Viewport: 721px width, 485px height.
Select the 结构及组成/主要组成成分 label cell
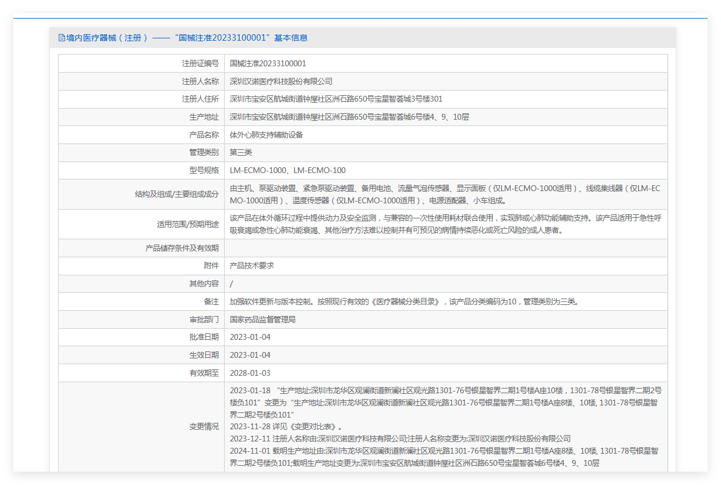click(x=141, y=195)
